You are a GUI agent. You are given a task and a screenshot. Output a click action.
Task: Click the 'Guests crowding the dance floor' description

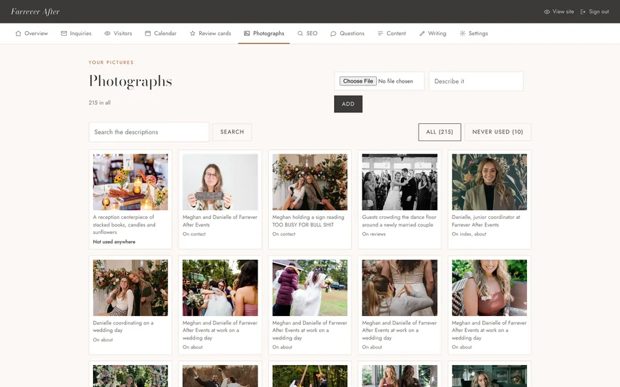[400, 221]
